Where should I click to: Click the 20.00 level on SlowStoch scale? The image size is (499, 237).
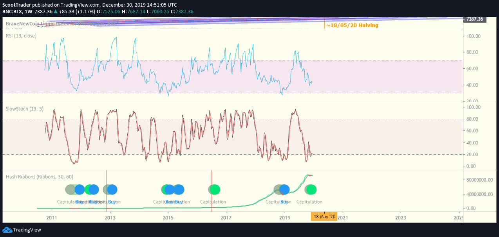pos(472,155)
